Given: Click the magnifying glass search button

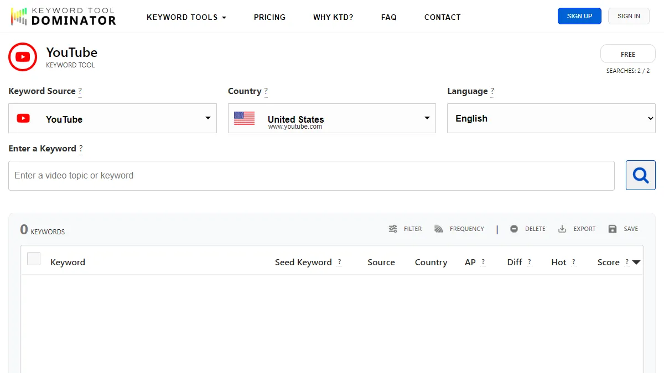Looking at the screenshot, I should pyautogui.click(x=641, y=175).
